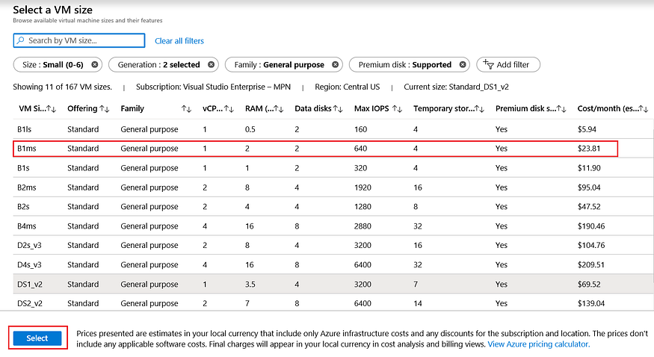
Task: Sort by Data disks column arrows
Action: (x=338, y=109)
